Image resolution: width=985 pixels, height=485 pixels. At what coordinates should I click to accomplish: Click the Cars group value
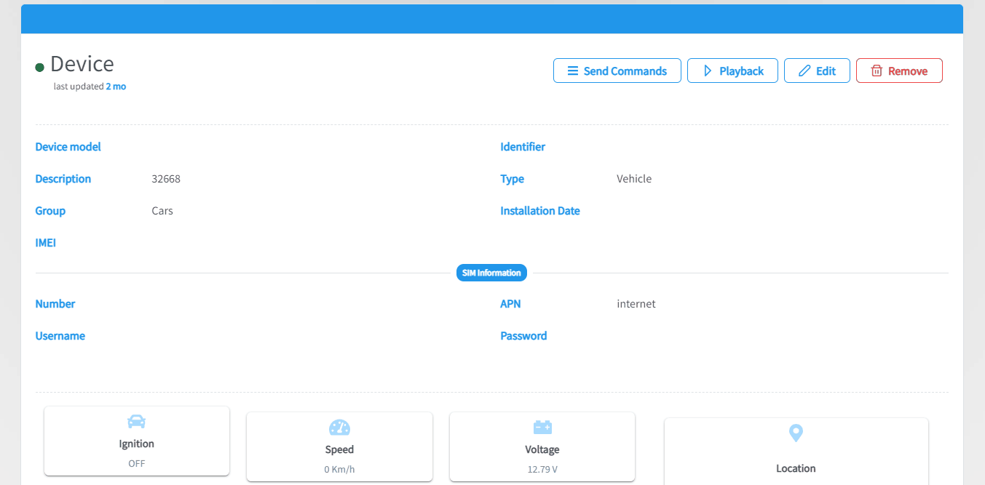[162, 211]
